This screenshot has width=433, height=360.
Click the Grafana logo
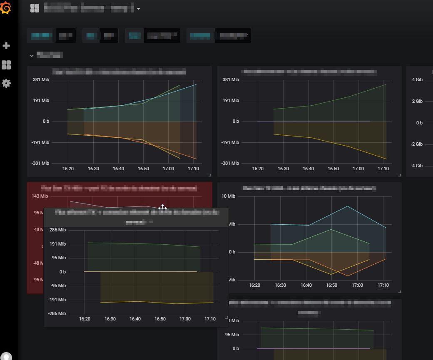[x=7, y=7]
